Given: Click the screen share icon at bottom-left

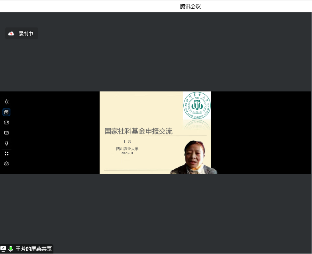Looking at the screenshot, I should click(3, 249).
